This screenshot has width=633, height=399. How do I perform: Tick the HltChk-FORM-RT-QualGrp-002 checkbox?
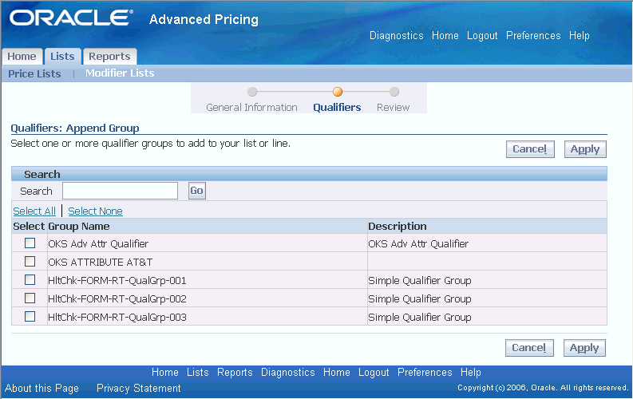click(30, 298)
